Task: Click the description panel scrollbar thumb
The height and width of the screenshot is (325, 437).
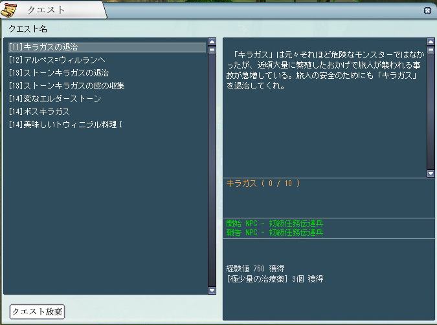Action: point(431,50)
